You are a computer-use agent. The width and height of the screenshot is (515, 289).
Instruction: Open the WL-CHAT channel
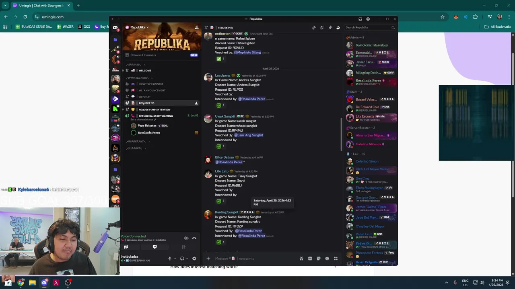tap(161, 97)
